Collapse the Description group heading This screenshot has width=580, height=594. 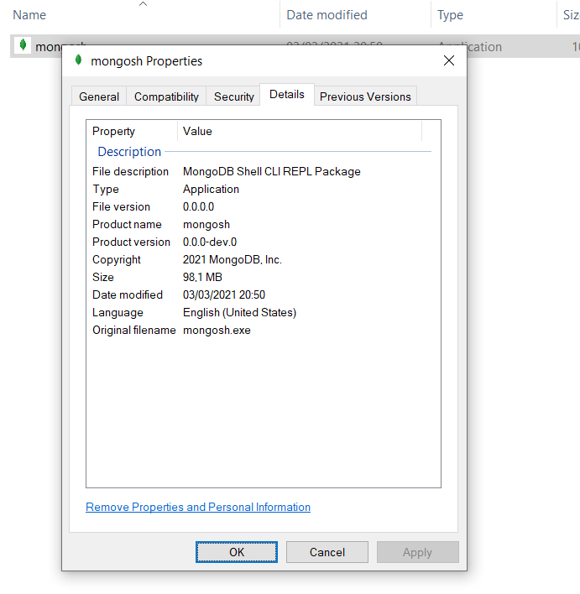129,152
